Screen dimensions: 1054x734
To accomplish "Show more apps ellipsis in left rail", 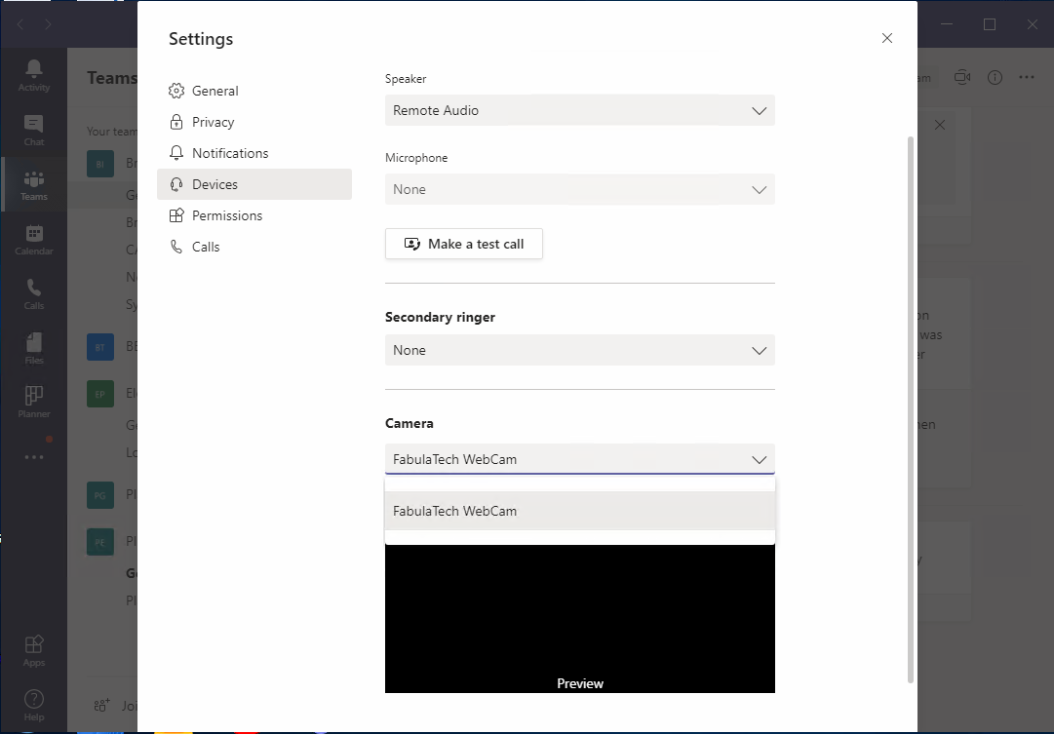I will [x=33, y=457].
